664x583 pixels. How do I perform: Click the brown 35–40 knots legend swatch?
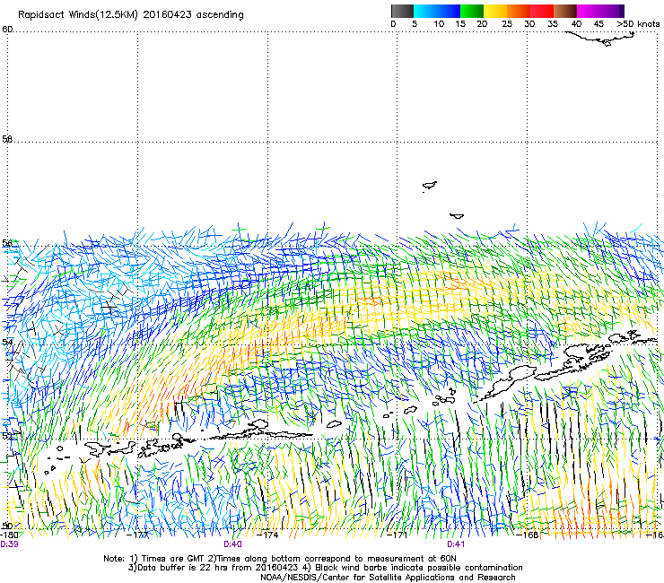(x=565, y=11)
